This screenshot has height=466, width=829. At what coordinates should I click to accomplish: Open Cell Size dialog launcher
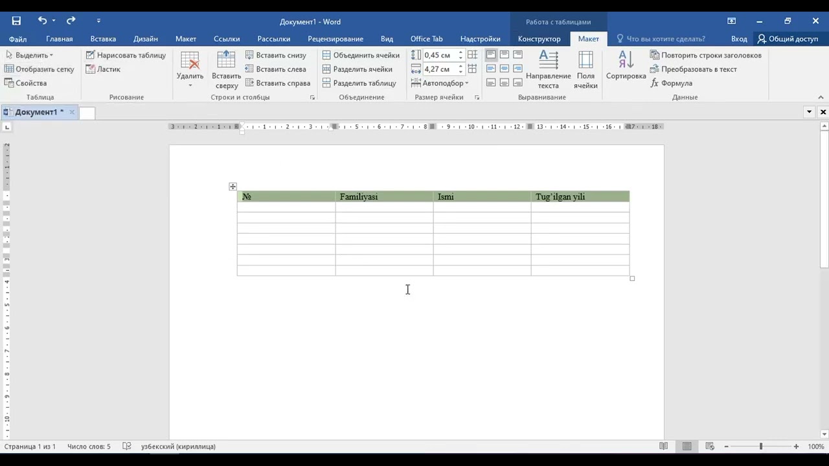click(x=477, y=98)
